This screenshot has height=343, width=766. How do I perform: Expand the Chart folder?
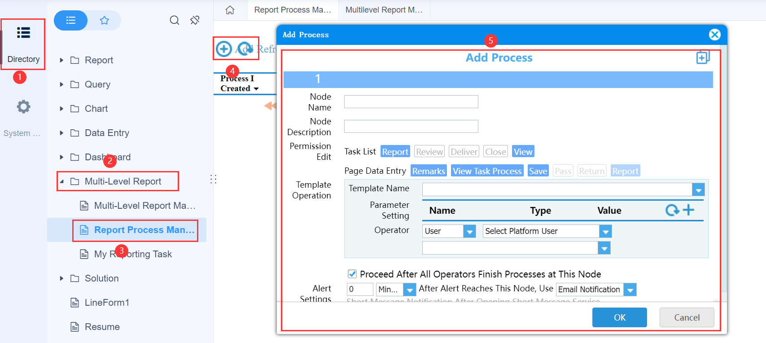(x=61, y=109)
